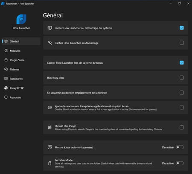Open the Proxy HTTP settings page

coord(21,88)
